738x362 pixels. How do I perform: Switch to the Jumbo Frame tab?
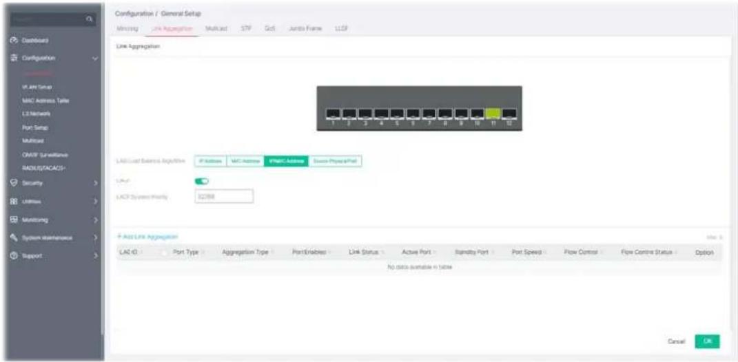pos(305,29)
